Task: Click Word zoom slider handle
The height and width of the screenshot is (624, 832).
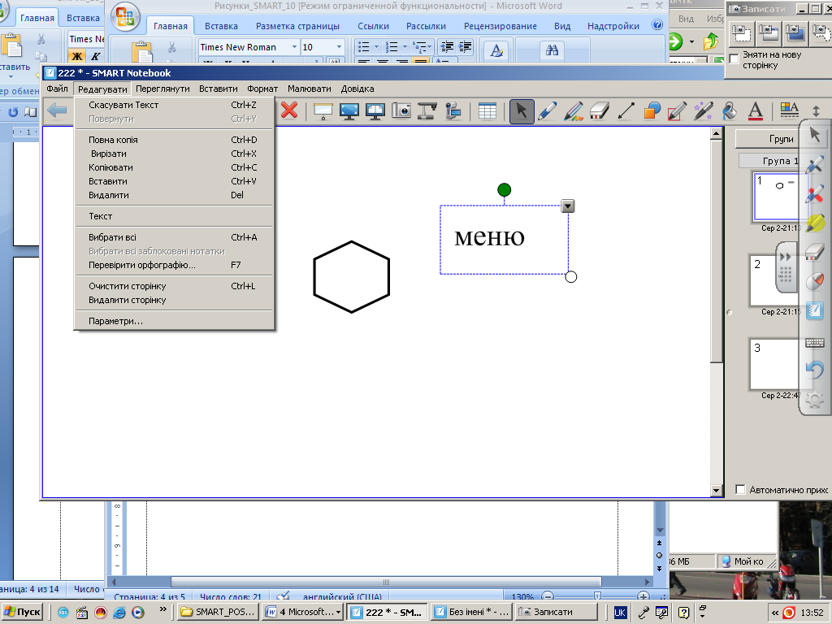Action: point(597,596)
